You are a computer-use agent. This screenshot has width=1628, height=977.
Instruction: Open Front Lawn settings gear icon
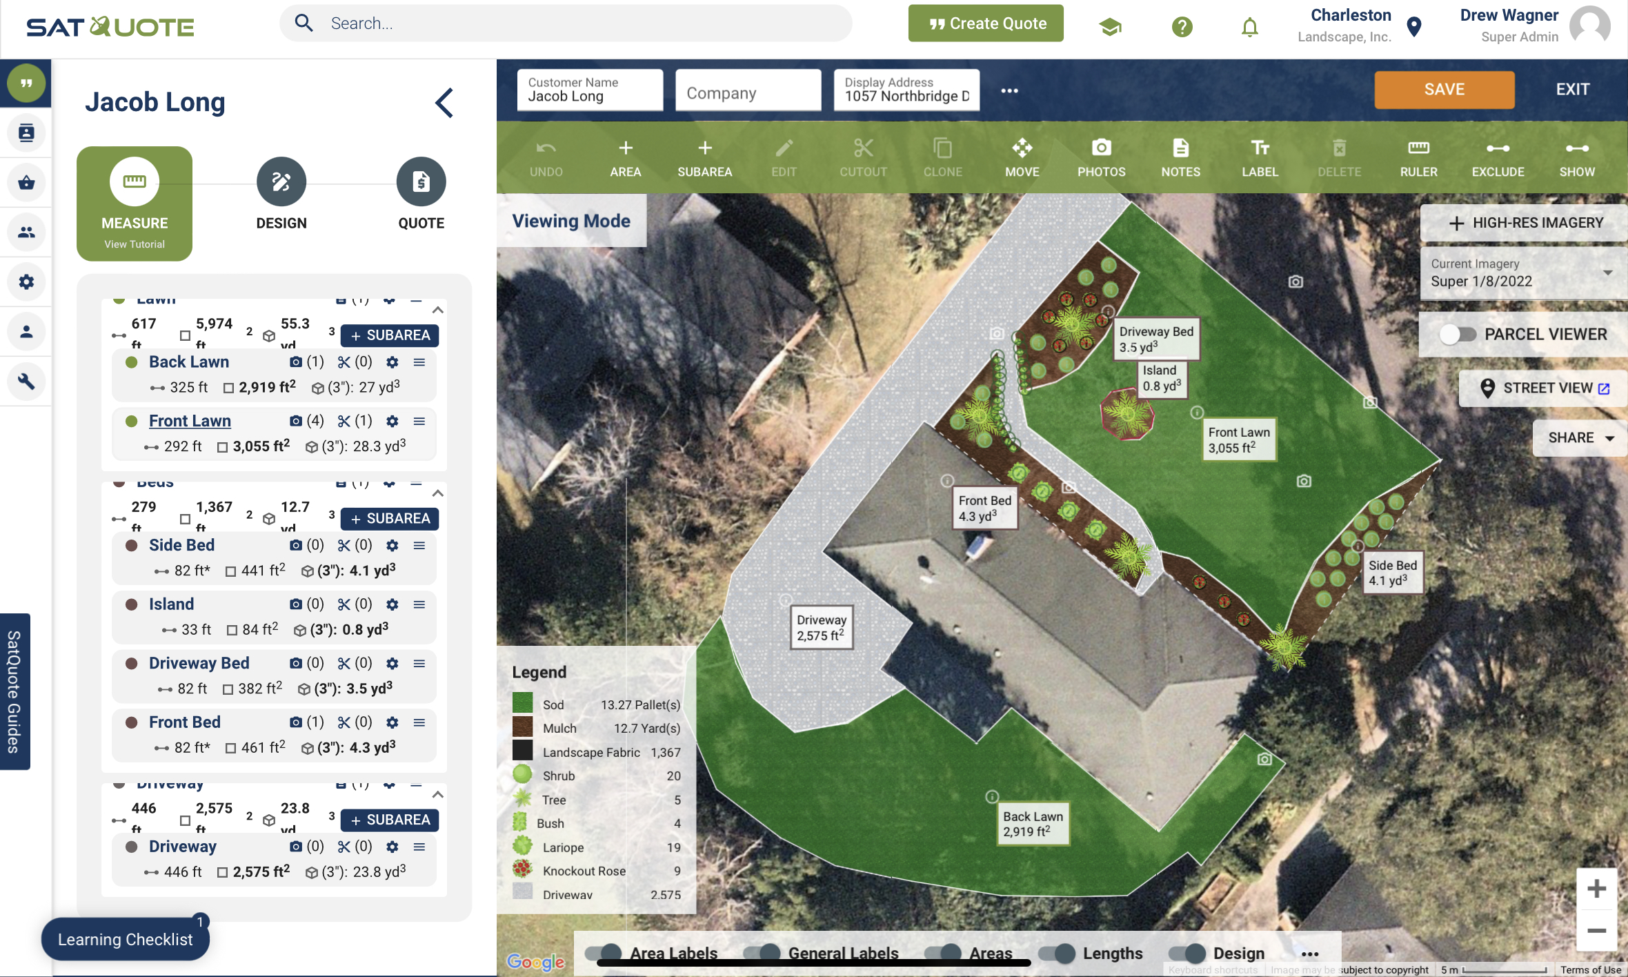pyautogui.click(x=392, y=421)
